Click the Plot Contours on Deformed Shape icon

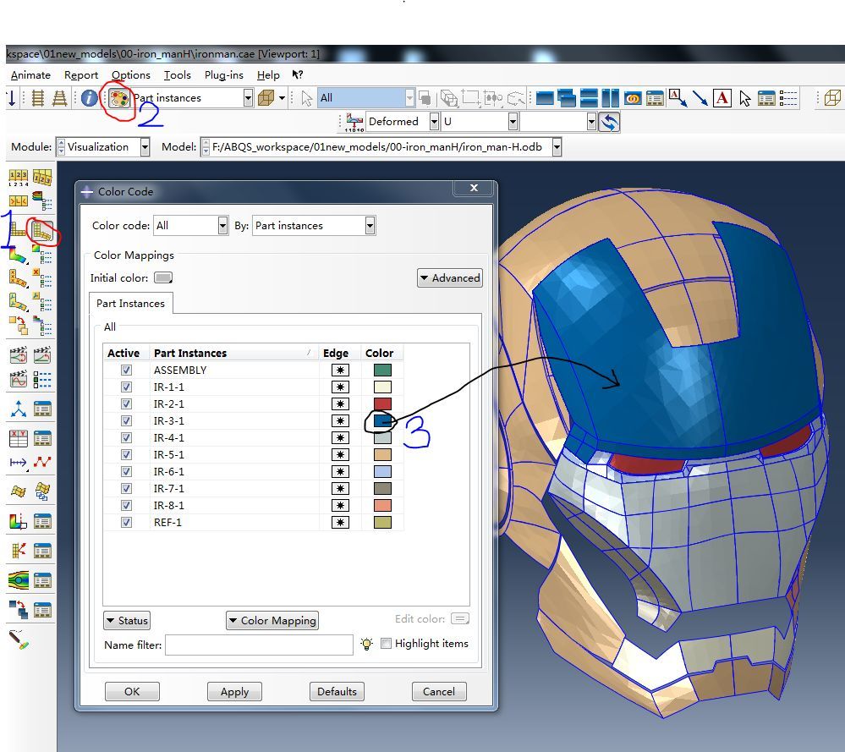[19, 253]
